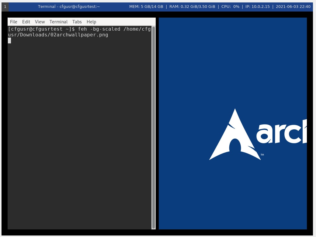316x237 pixels.
Task: Click the terminal vertical scrollbar
Action: [x=154, y=127]
